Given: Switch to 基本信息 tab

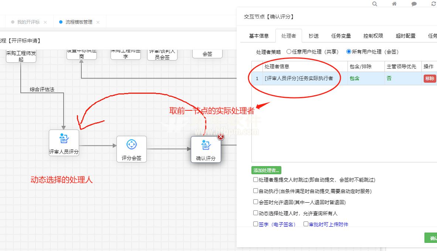Looking at the screenshot, I should coord(259,36).
